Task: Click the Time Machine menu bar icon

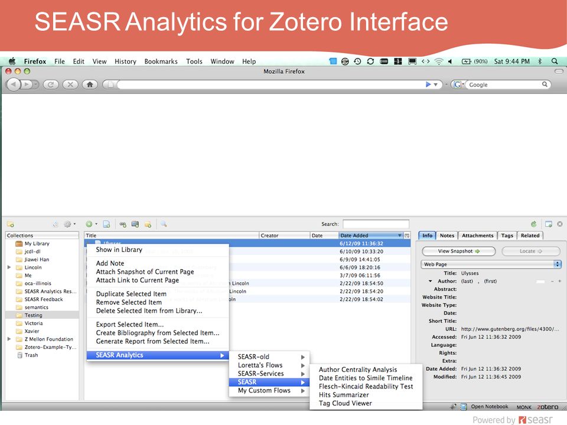Action: 357,61
